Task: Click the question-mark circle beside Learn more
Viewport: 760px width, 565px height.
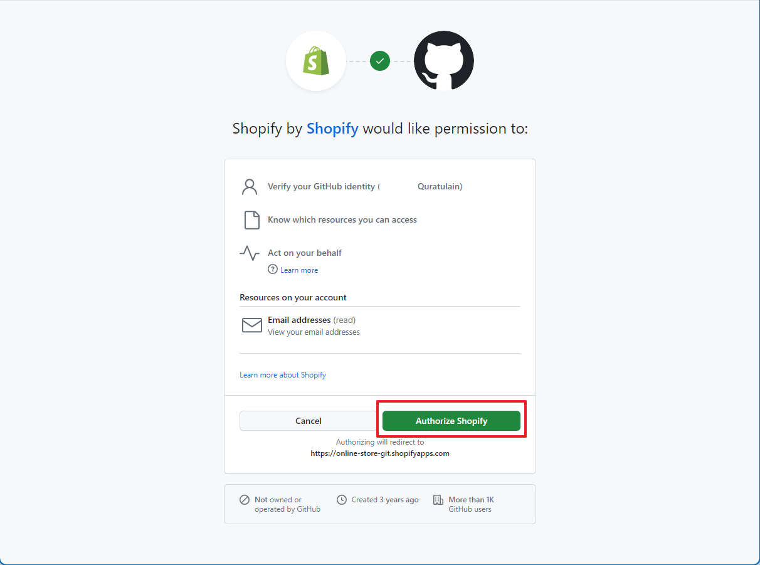Action: click(x=272, y=270)
